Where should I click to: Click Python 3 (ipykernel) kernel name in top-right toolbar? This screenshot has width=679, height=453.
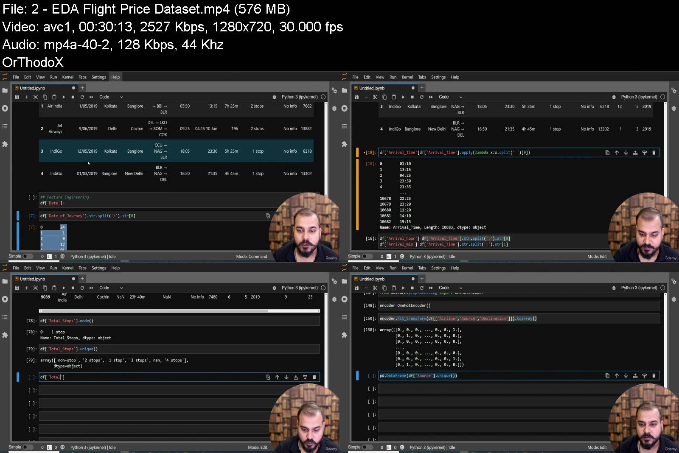coord(639,97)
